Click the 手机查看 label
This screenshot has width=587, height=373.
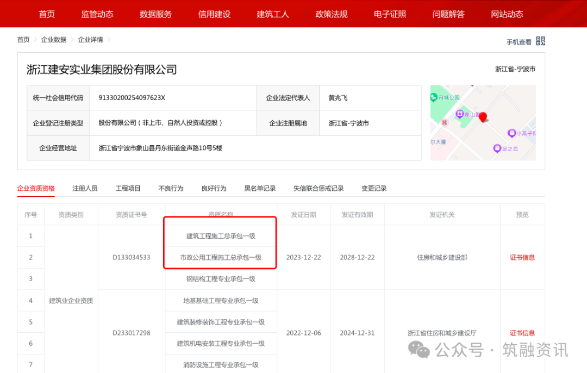pyautogui.click(x=519, y=42)
